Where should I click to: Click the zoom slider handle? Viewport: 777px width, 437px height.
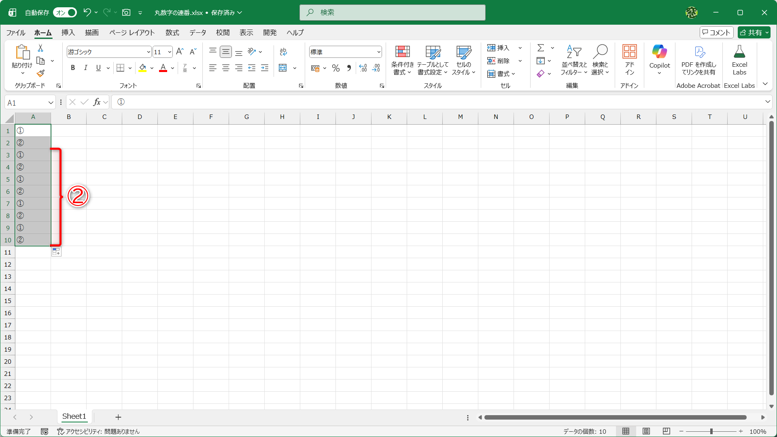coord(711,431)
